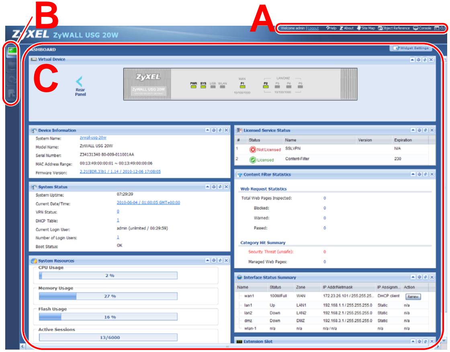
Task: Open the Maintenance sidebar icon
Action: pos(12,94)
